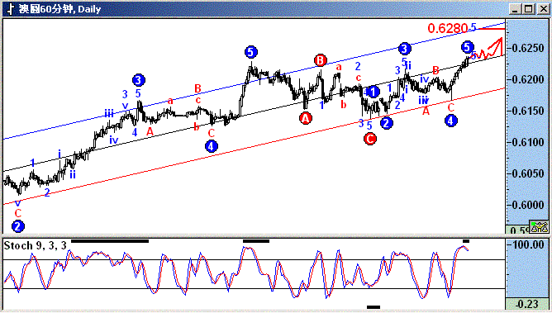Image resolution: width=552 pixels, height=313 pixels.
Task: Minimize the chart window
Action: pos(515,9)
